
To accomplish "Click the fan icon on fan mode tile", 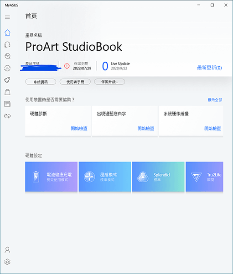I will tap(89, 177).
